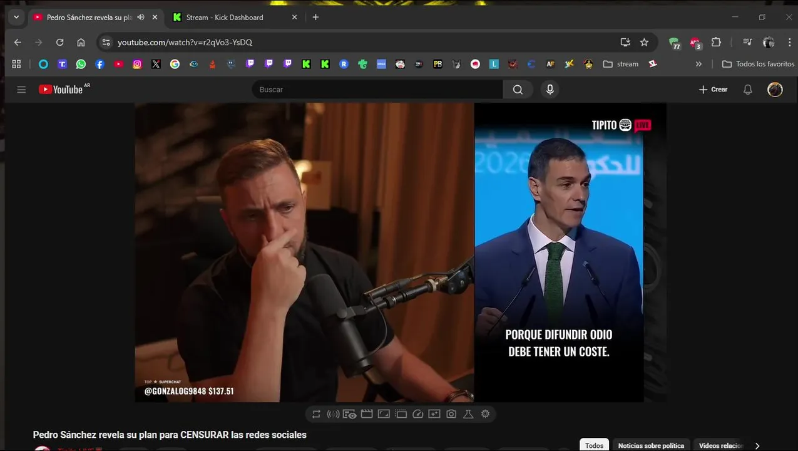Click the video title Pedro Sánchez revela su plan
This screenshot has width=798, height=451.
point(170,435)
